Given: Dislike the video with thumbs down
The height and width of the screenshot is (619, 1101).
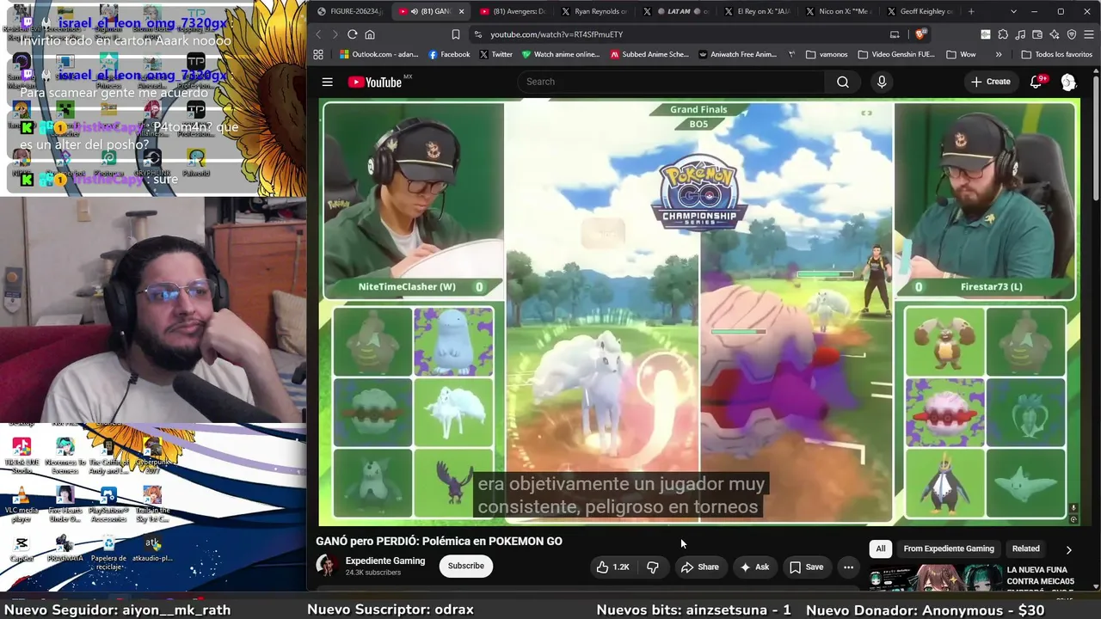Looking at the screenshot, I should click(x=653, y=567).
